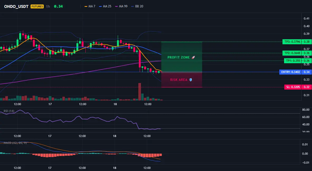This screenshot has height=171, width=312.
Task: Click the rocket icon beside PROFIT ZONE
Action: point(193,57)
